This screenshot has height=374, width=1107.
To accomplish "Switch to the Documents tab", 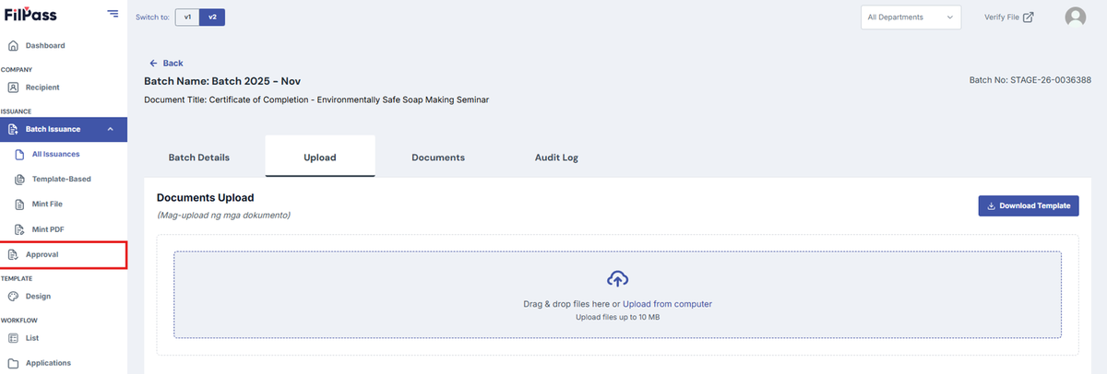I will [438, 158].
